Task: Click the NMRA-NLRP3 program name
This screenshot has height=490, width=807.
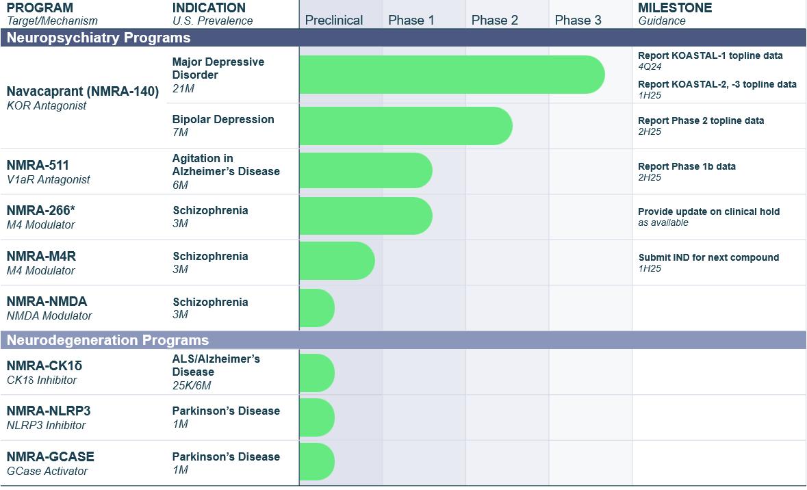Action: click(49, 411)
